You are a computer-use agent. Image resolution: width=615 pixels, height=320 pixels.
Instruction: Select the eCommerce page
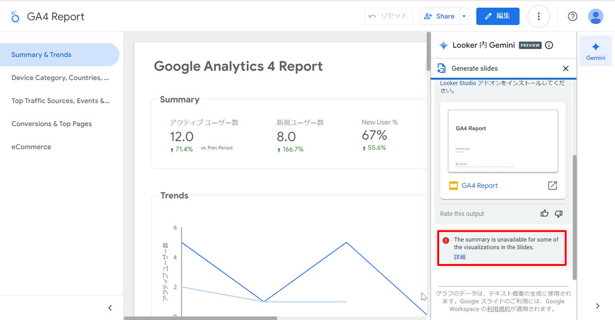pos(31,147)
